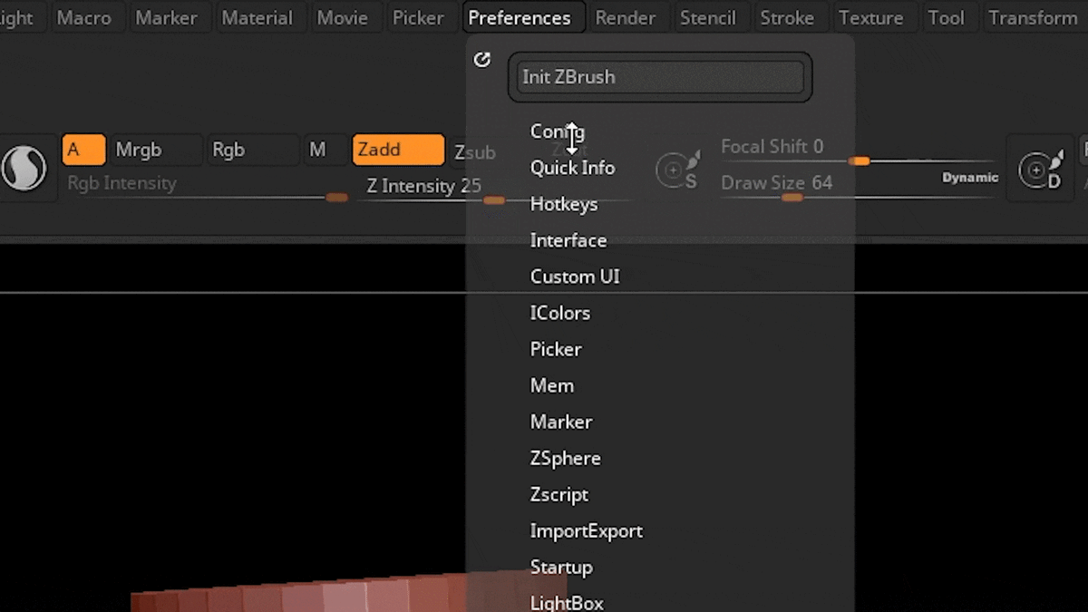Expand the ZSphere section
The width and height of the screenshot is (1088, 612).
click(x=566, y=458)
